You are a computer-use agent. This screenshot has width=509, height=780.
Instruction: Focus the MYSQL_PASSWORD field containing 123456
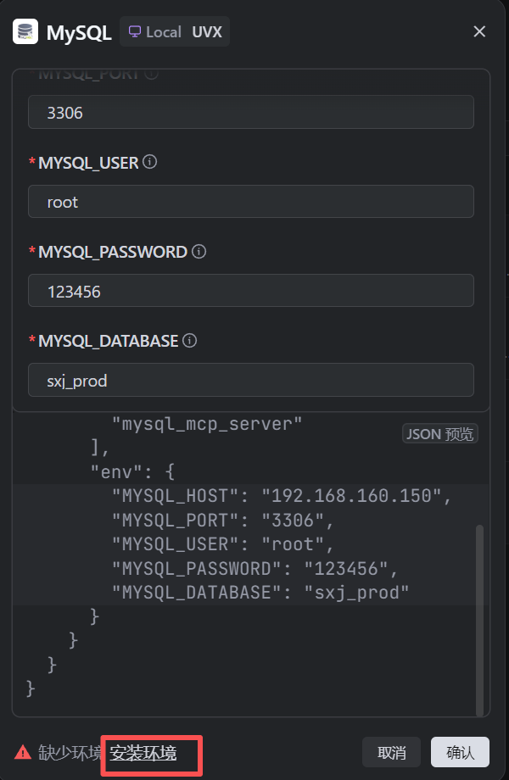pos(251,291)
